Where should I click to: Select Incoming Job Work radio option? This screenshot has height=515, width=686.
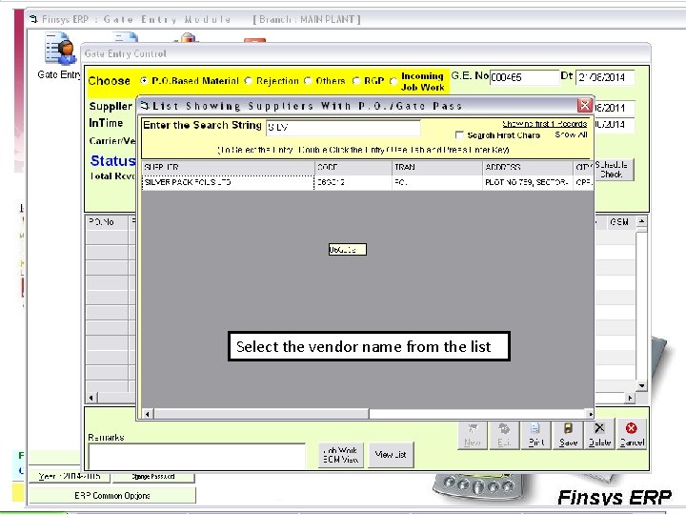point(393,80)
